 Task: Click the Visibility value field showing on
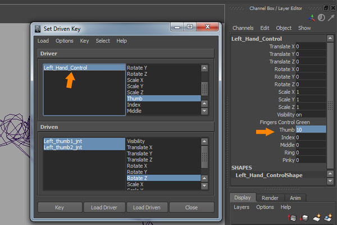coord(311,115)
